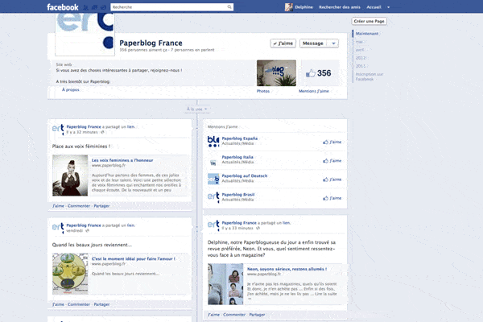The image size is (483, 322).
Task: Go to Delphine profile link
Action: [x=303, y=7]
